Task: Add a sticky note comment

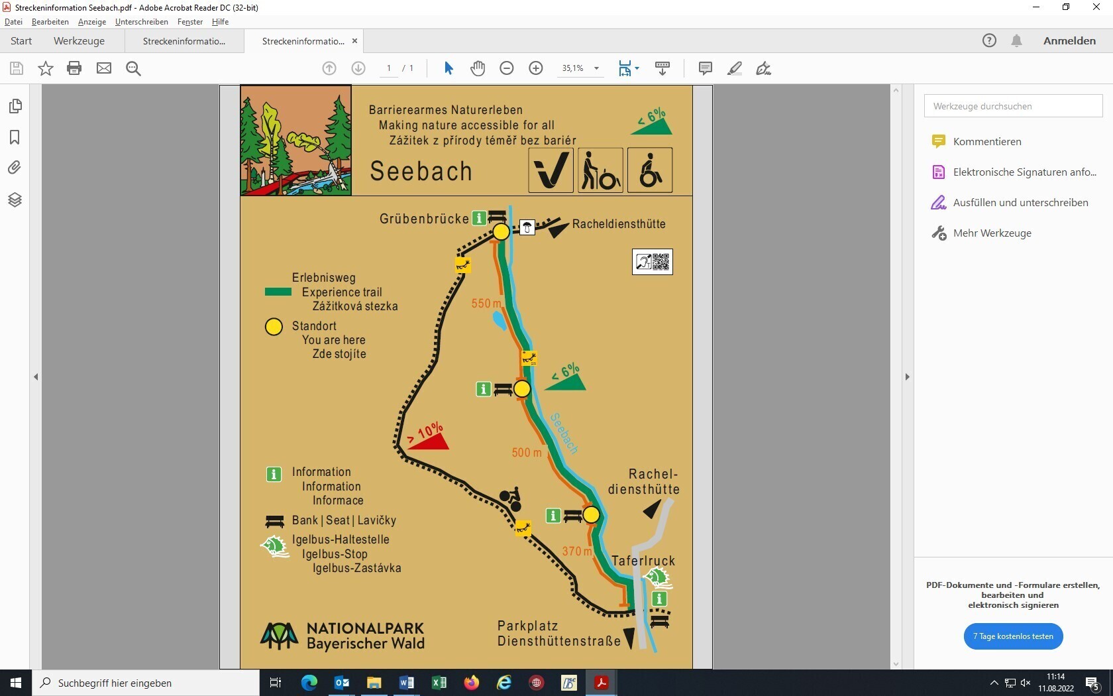Action: (705, 68)
